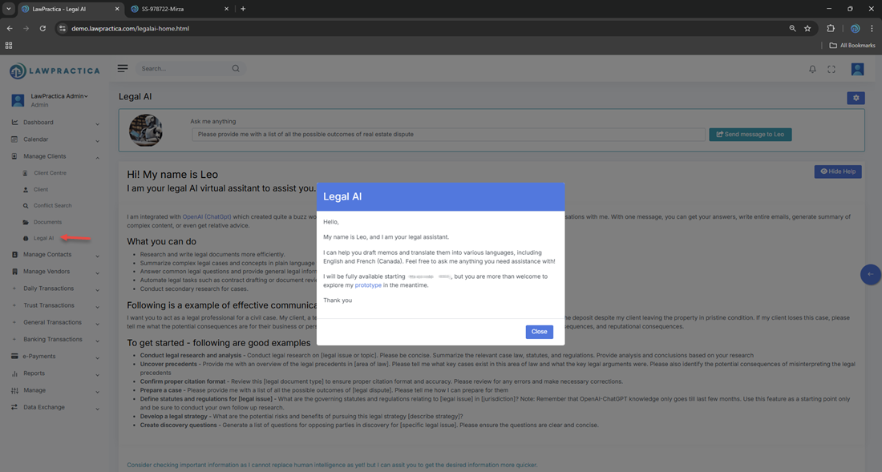The image size is (882, 472).
Task: Toggle fullscreen mode icon
Action: [831, 70]
